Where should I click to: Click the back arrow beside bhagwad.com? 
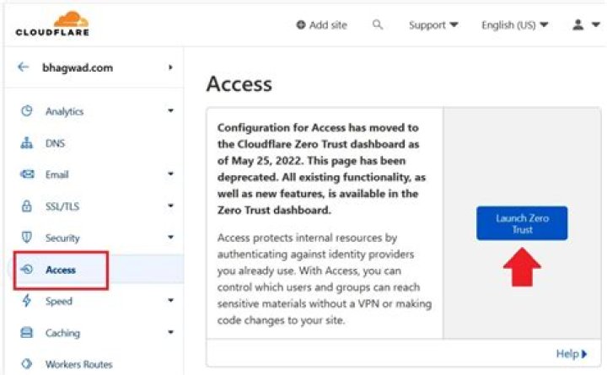click(23, 67)
